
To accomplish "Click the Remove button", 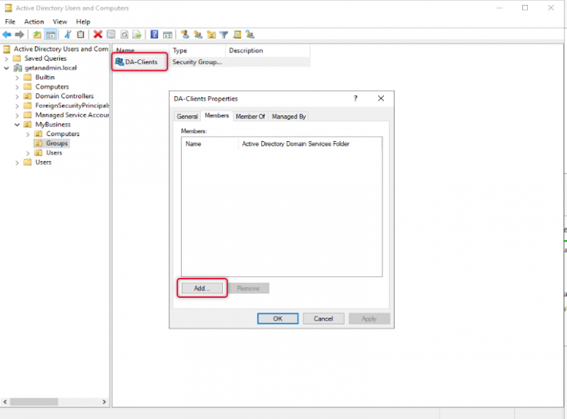I will click(248, 288).
